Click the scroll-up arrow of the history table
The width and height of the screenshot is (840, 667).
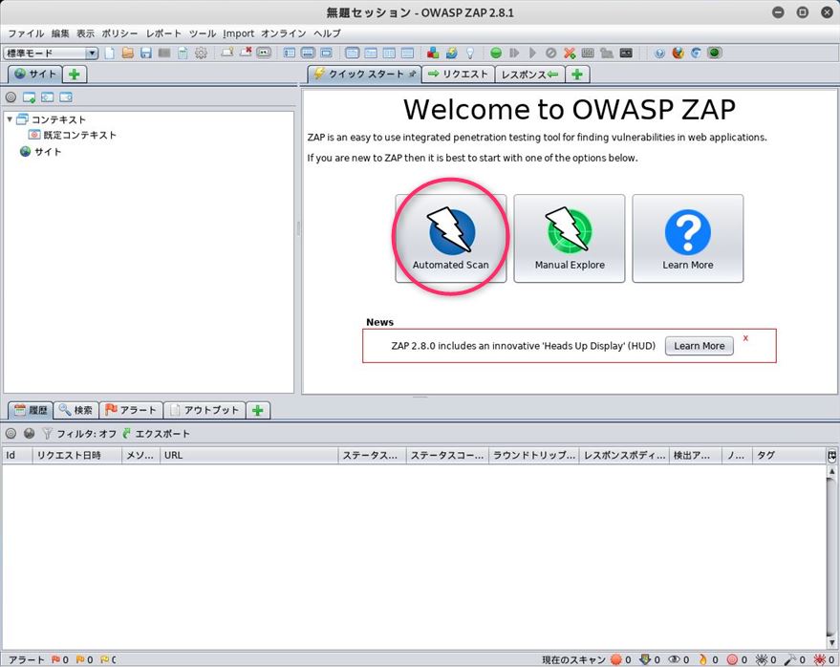coord(831,471)
